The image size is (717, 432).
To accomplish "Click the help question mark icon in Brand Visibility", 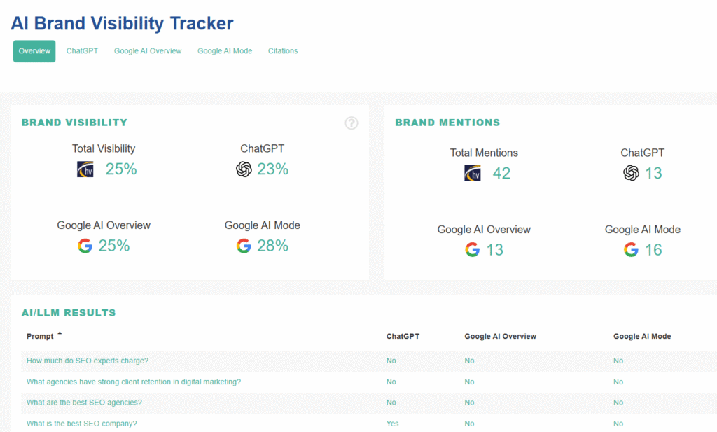I will 351,123.
